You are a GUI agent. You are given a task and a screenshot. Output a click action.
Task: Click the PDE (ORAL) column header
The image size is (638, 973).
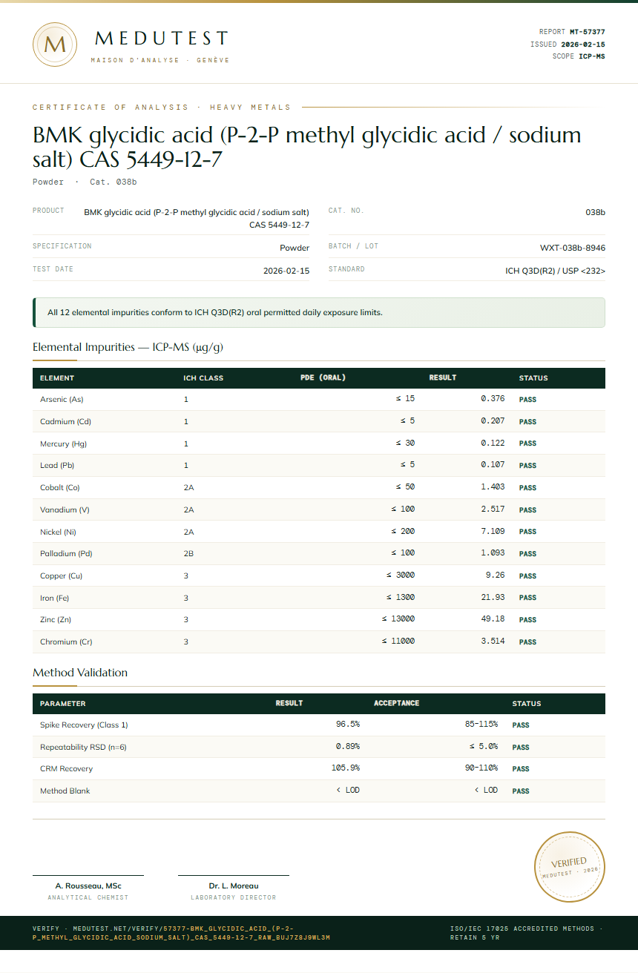click(323, 378)
